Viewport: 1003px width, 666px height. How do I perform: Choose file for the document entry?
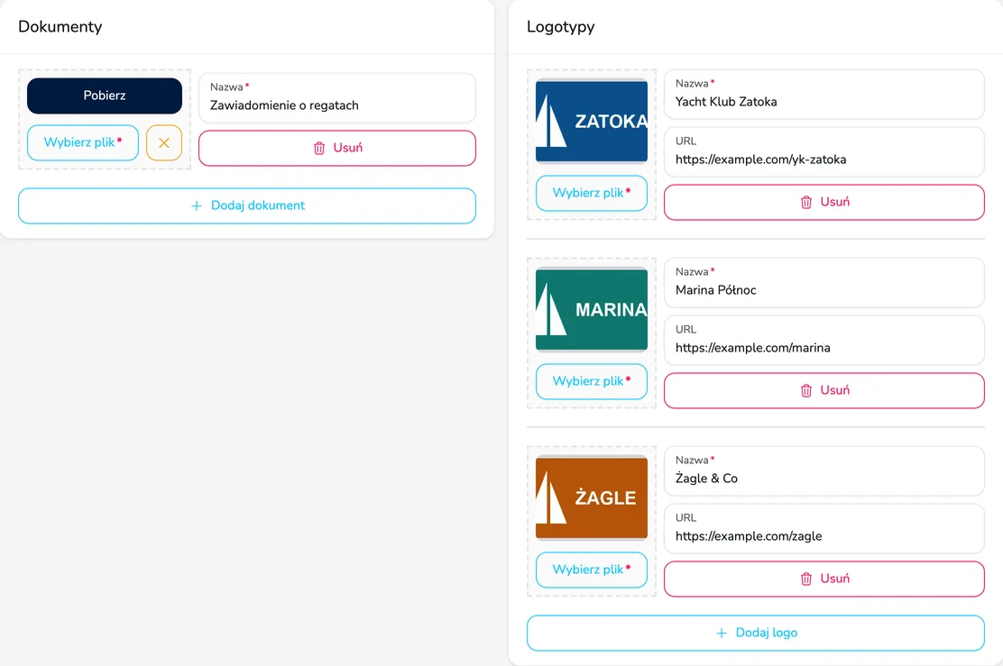[82, 142]
